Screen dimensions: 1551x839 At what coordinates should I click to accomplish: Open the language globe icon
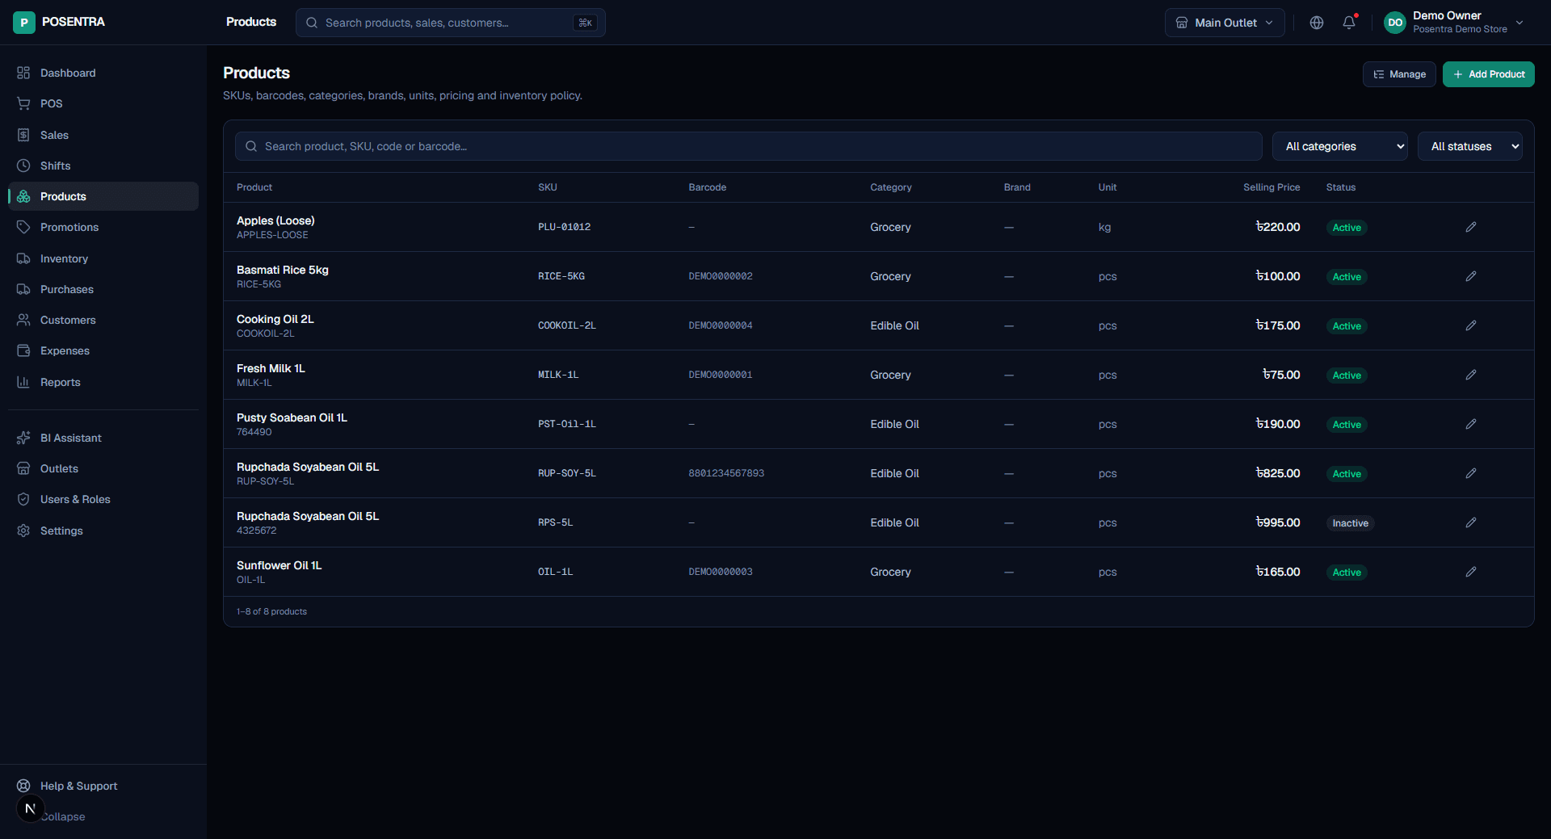[1317, 23]
